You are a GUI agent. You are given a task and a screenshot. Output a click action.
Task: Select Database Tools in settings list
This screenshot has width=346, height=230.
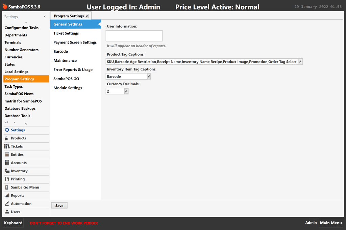[x=26, y=116]
